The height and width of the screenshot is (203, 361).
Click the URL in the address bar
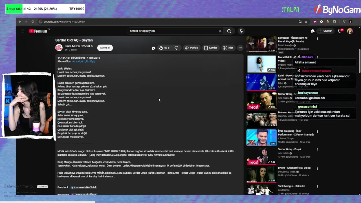tap(64, 22)
